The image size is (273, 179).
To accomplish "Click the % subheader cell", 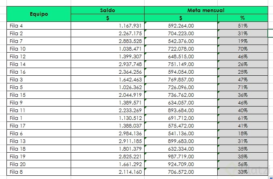I will pos(242,18).
